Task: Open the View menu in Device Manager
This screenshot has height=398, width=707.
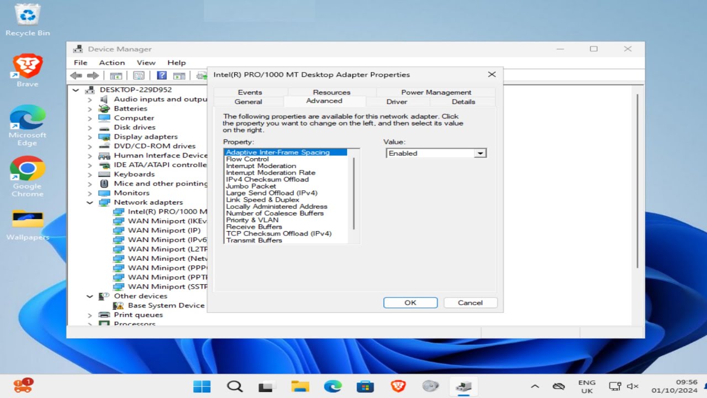Action: click(146, 62)
